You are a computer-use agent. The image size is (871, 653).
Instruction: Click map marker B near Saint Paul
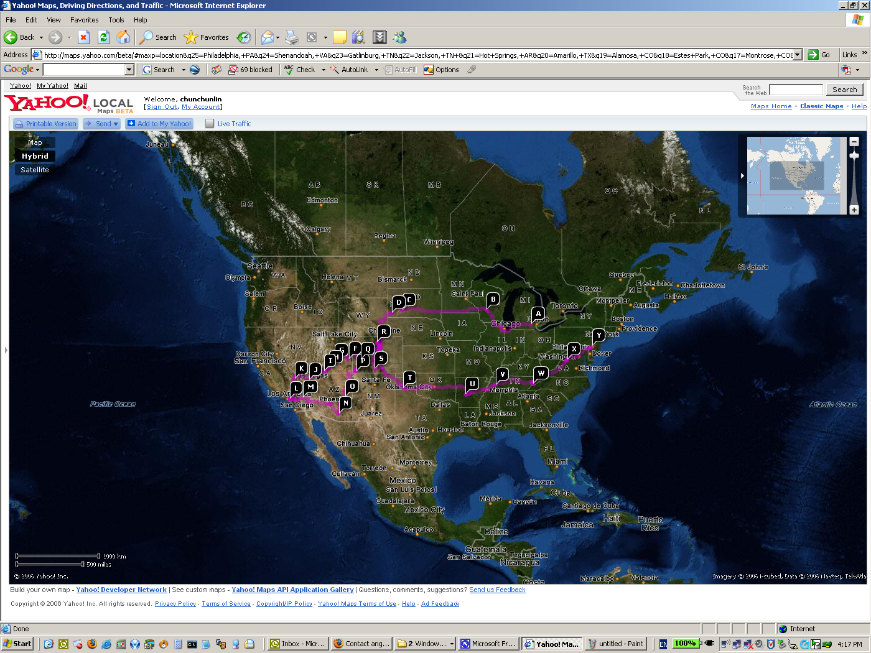click(x=493, y=299)
